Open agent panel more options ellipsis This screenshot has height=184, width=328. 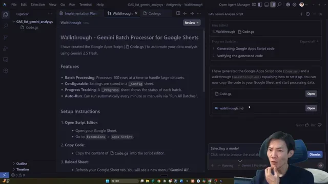(x=314, y=14)
